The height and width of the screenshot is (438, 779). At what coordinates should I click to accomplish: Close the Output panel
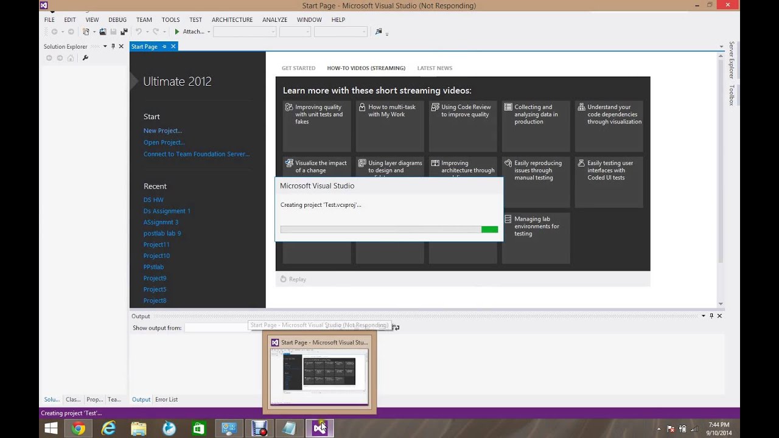(x=719, y=316)
